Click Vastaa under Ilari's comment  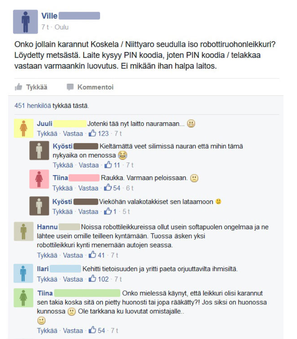(x=73, y=279)
